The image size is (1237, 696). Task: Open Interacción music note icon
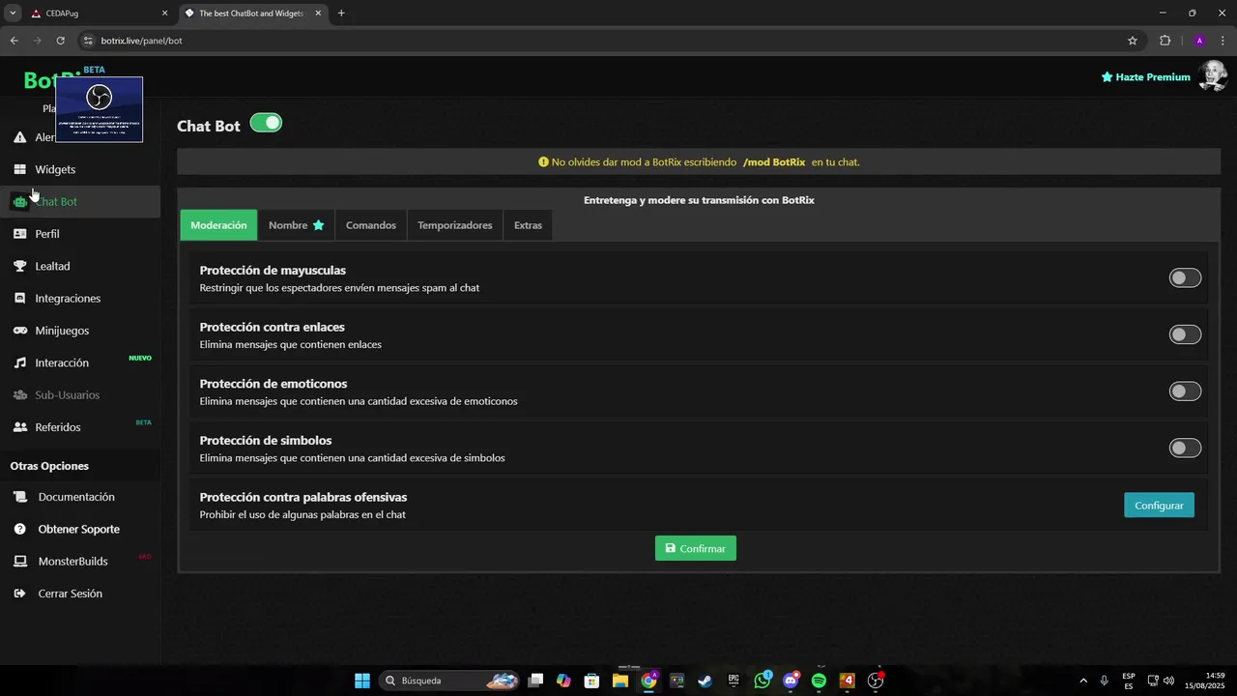click(x=19, y=362)
